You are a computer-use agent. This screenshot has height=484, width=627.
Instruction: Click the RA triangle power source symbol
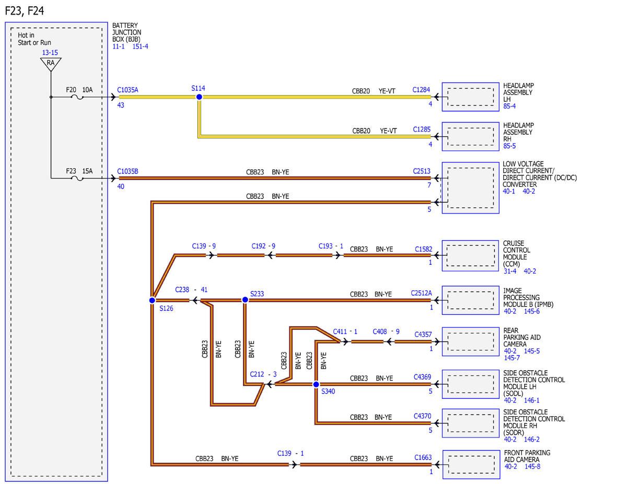(x=51, y=64)
